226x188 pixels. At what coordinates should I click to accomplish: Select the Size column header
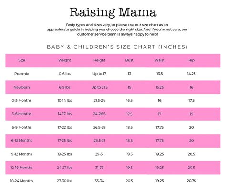click(21, 60)
